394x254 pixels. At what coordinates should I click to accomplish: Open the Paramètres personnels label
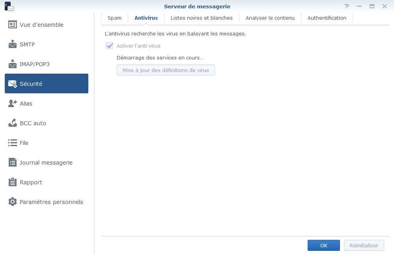pos(51,202)
